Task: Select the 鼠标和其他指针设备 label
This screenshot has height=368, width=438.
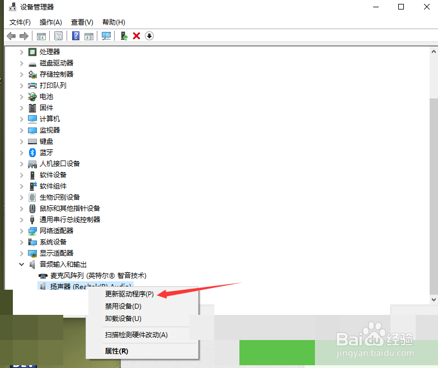Action: click(x=70, y=208)
